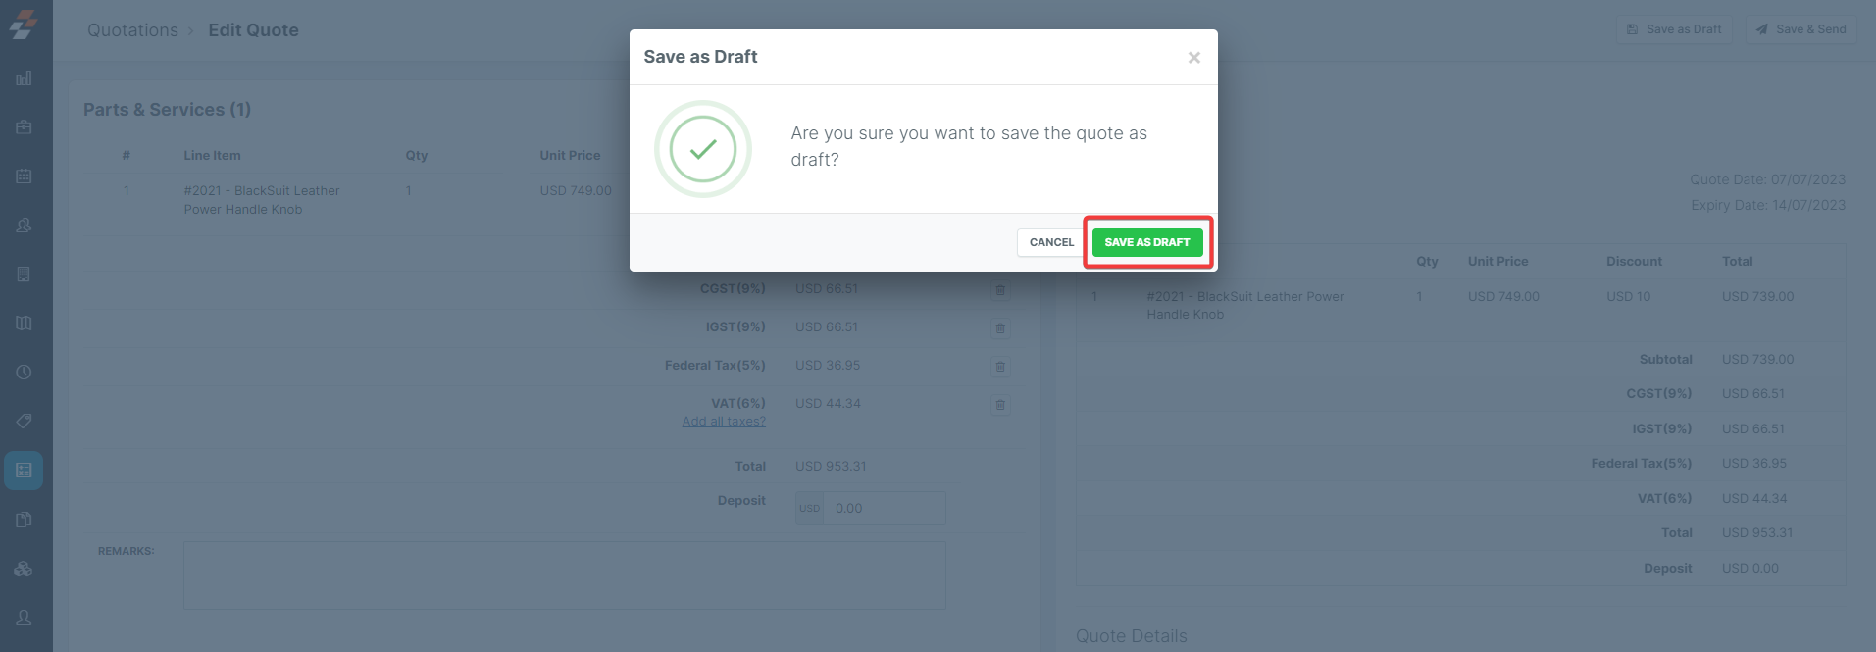Screen dimensions: 1876x652
Task: Click the dialog question text
Action: coord(969,147)
